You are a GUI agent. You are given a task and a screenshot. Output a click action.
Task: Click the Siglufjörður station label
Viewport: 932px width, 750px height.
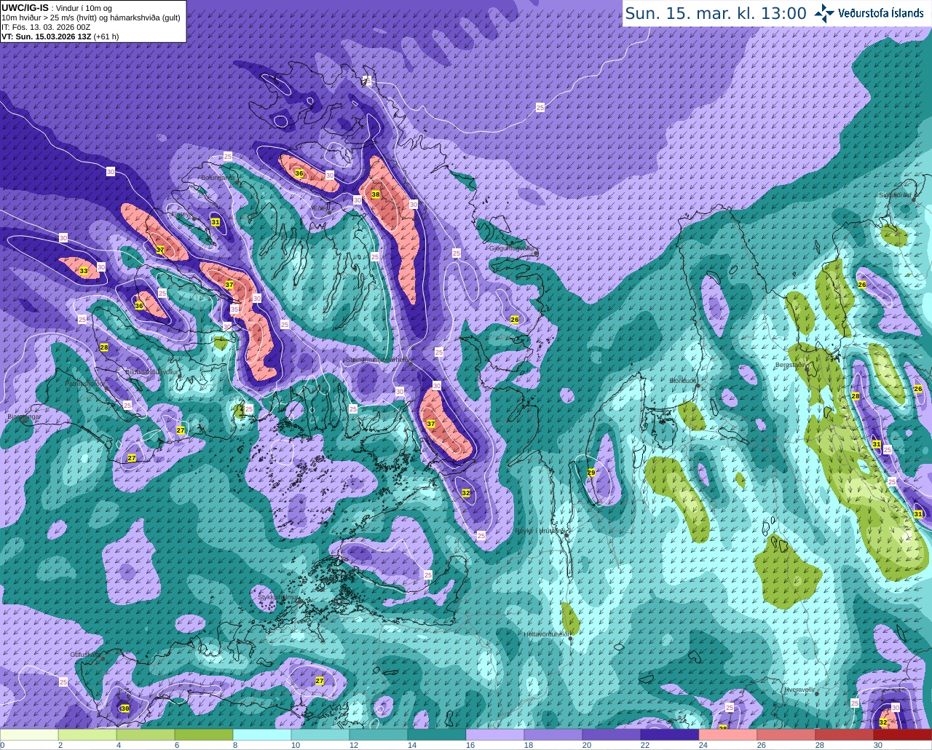pos(895,194)
